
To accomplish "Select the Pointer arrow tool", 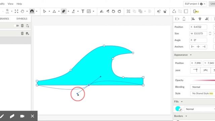I will (45, 11).
